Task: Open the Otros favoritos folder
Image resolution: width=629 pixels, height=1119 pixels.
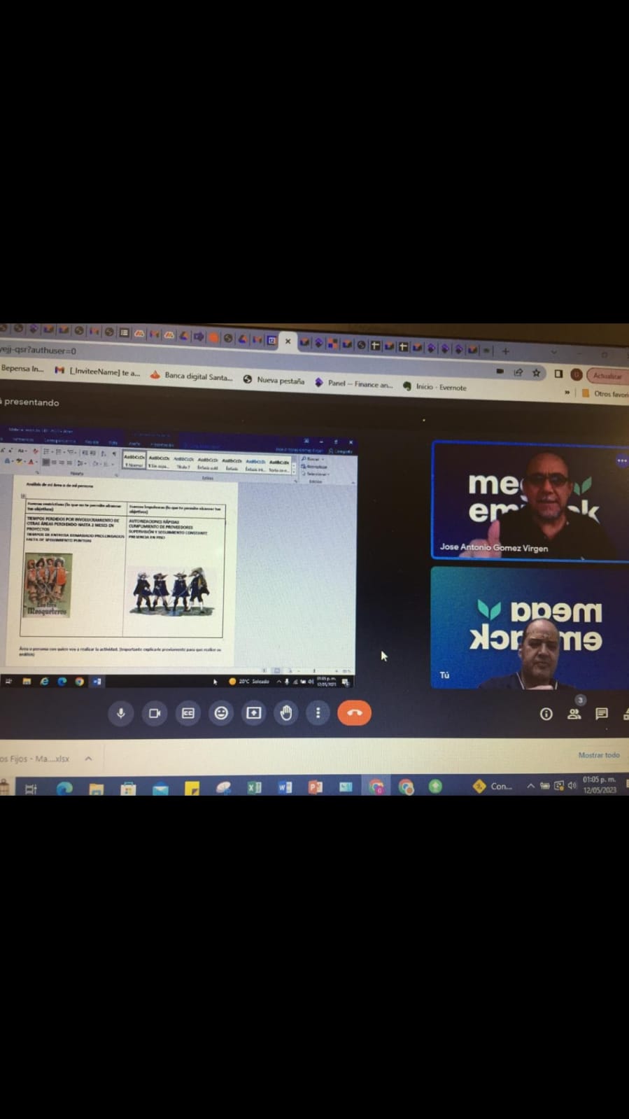Action: click(605, 394)
